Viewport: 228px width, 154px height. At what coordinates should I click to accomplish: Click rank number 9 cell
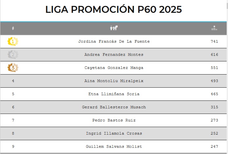(x=13, y=146)
